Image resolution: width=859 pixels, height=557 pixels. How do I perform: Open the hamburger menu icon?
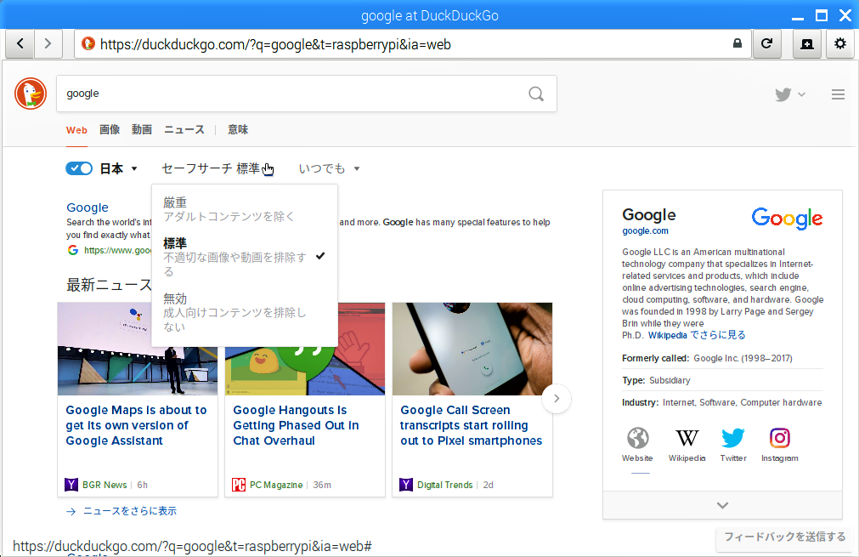coord(838,94)
